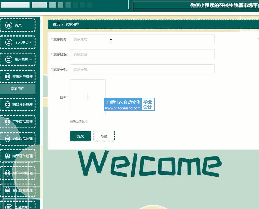The width and height of the screenshot is (259, 209).
Task: Click the 卖家用户管理 clipboard icon
Action: 7,77
